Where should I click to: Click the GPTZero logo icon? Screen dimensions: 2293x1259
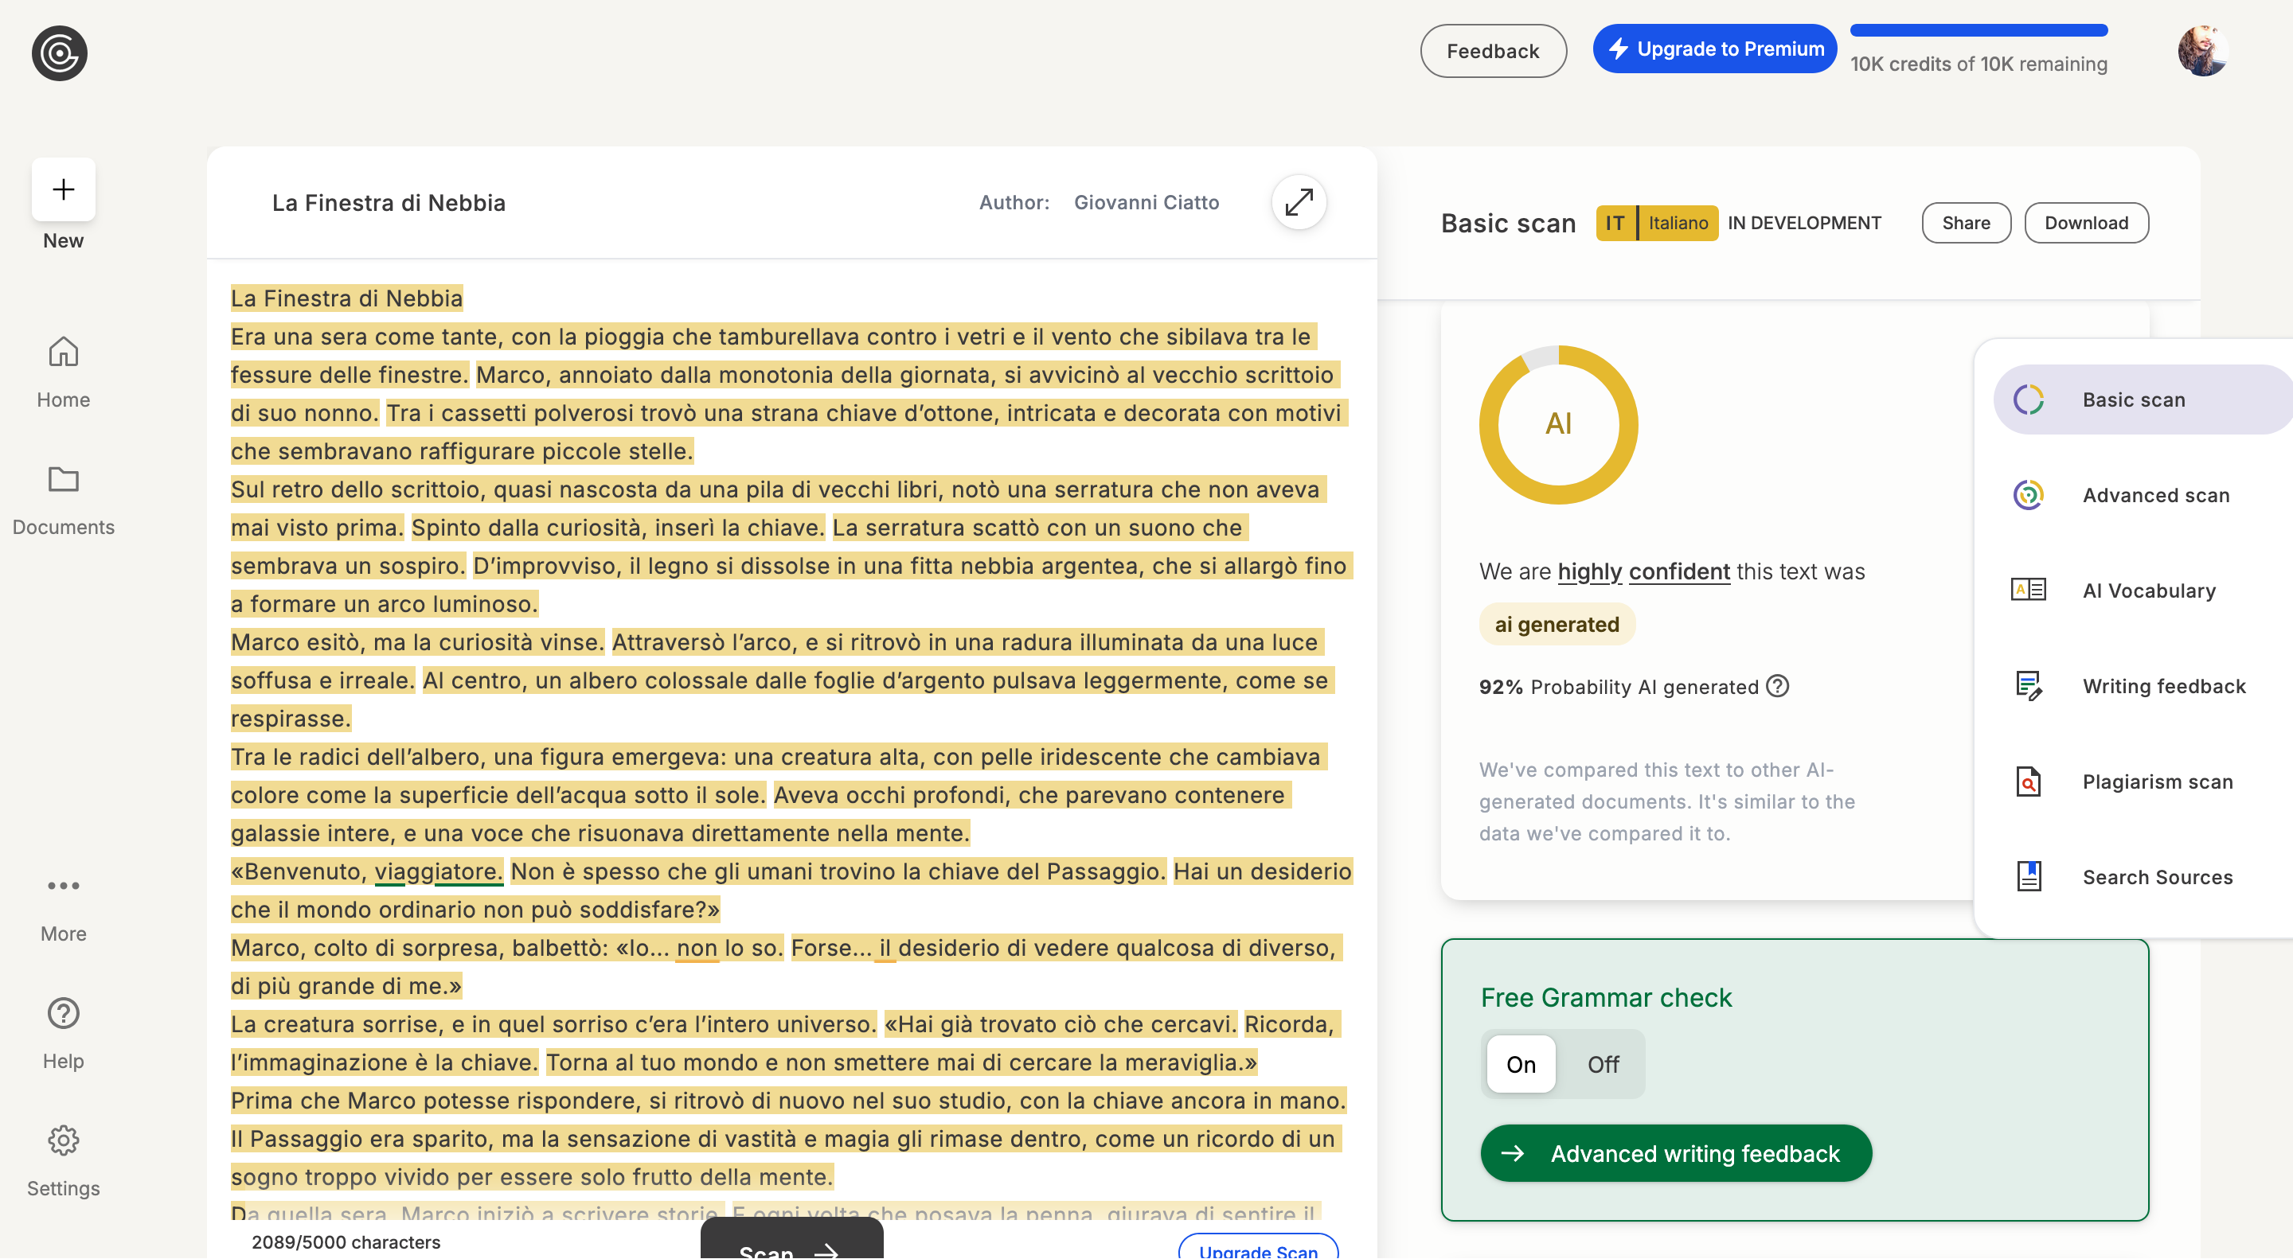click(60, 53)
